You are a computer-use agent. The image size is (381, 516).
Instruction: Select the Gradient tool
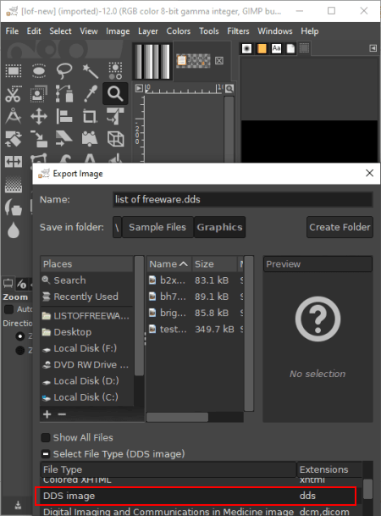(x=14, y=185)
